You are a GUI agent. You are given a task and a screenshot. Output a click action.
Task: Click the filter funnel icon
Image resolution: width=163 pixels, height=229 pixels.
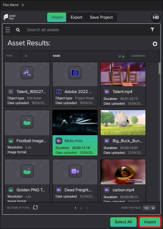coord(152,30)
